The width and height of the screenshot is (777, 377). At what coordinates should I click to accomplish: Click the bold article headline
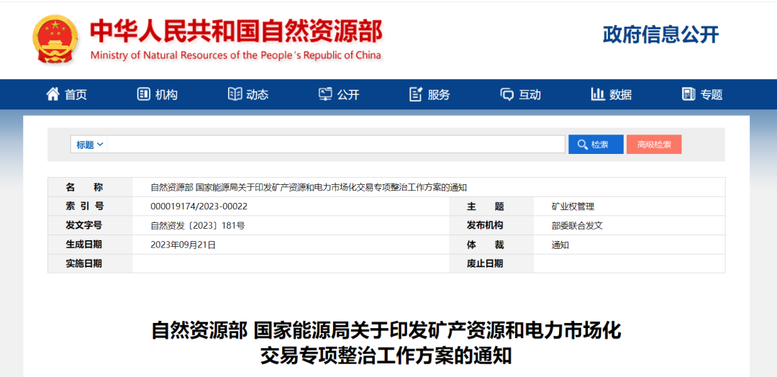[386, 342]
